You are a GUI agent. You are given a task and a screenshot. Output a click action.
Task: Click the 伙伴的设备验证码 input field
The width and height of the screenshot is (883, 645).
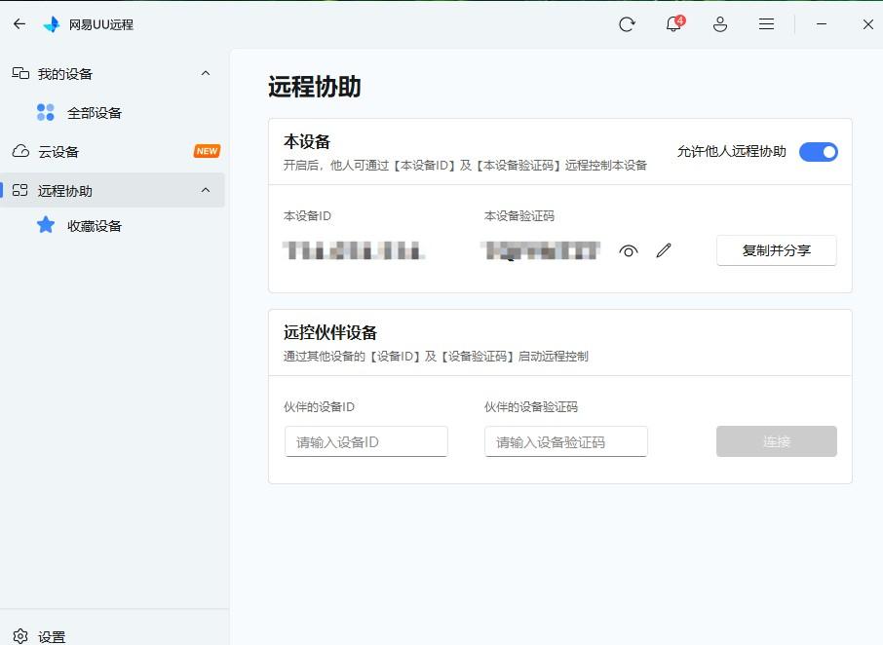pos(566,441)
